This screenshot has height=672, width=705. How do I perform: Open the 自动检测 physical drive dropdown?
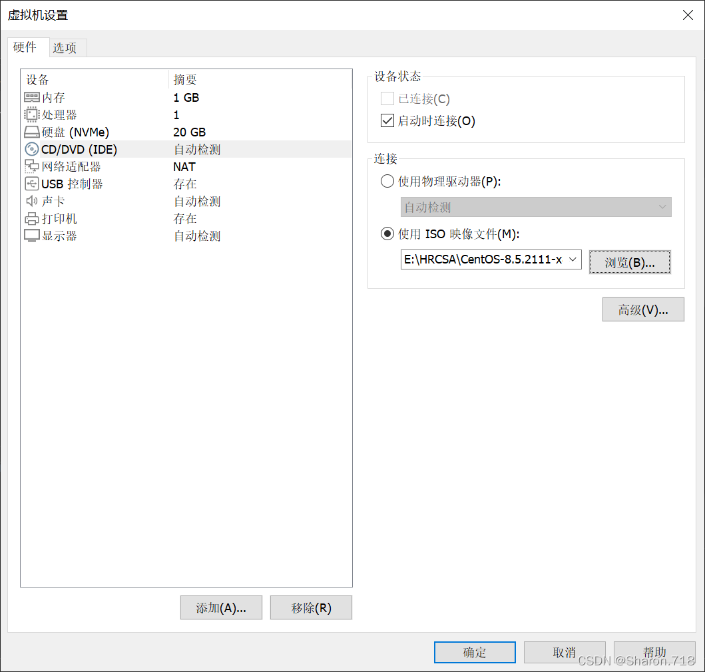[536, 207]
